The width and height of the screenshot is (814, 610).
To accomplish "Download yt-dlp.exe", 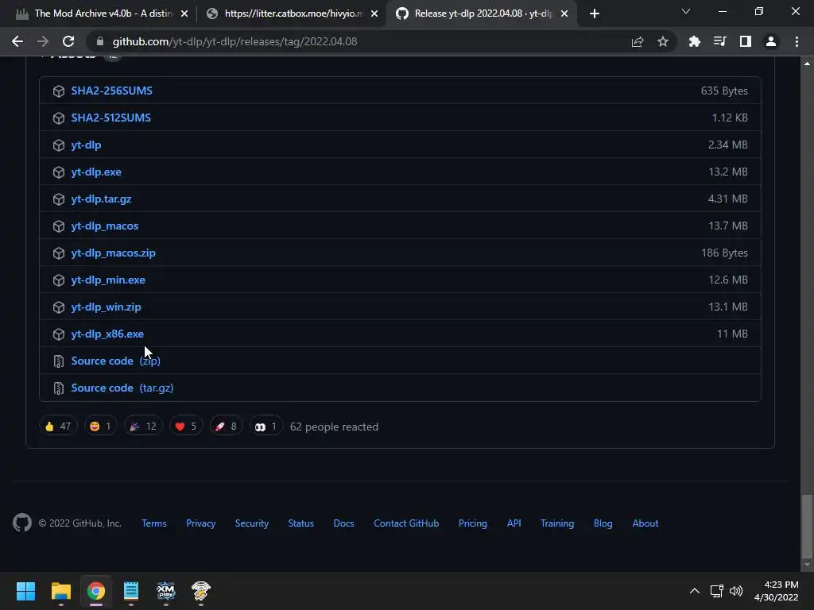I will (x=96, y=172).
